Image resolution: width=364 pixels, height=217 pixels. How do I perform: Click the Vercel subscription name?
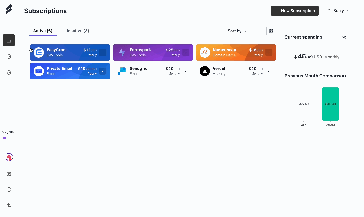[x=219, y=69]
